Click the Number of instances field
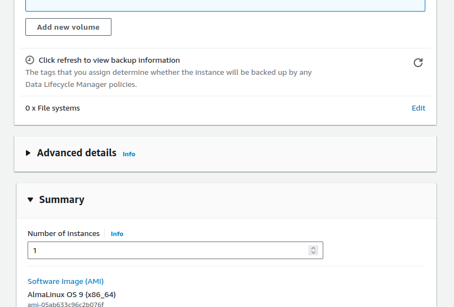454x307 pixels. tap(175, 250)
